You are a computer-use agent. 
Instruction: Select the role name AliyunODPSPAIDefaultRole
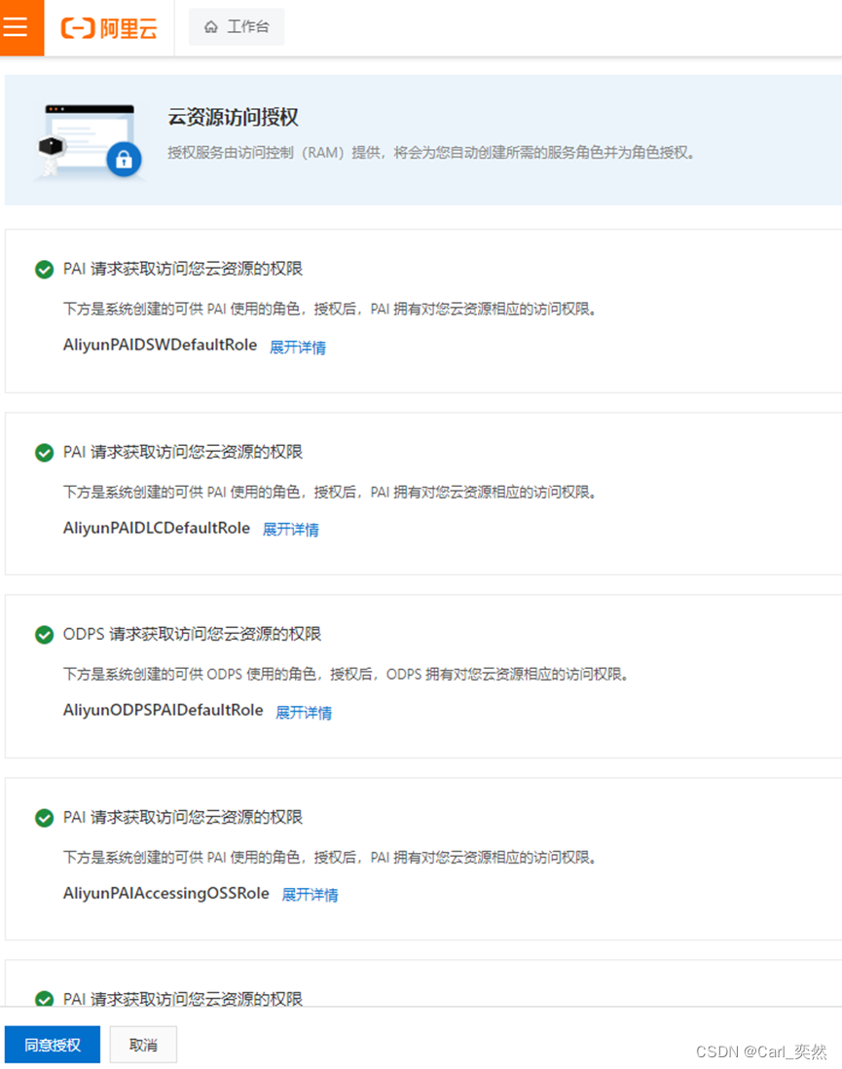click(x=163, y=711)
